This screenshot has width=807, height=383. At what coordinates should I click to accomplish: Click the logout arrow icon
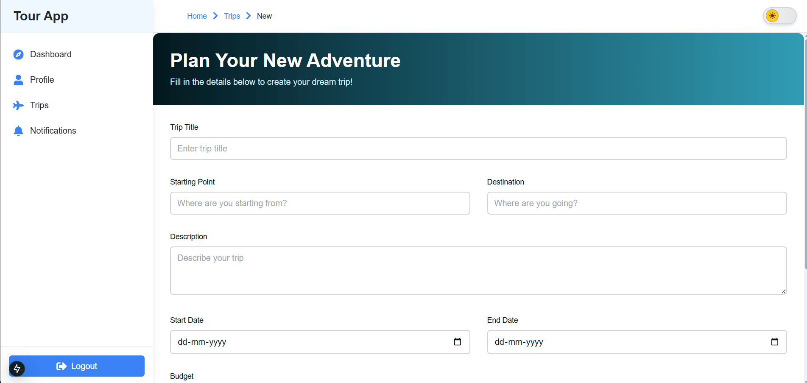[x=61, y=366]
